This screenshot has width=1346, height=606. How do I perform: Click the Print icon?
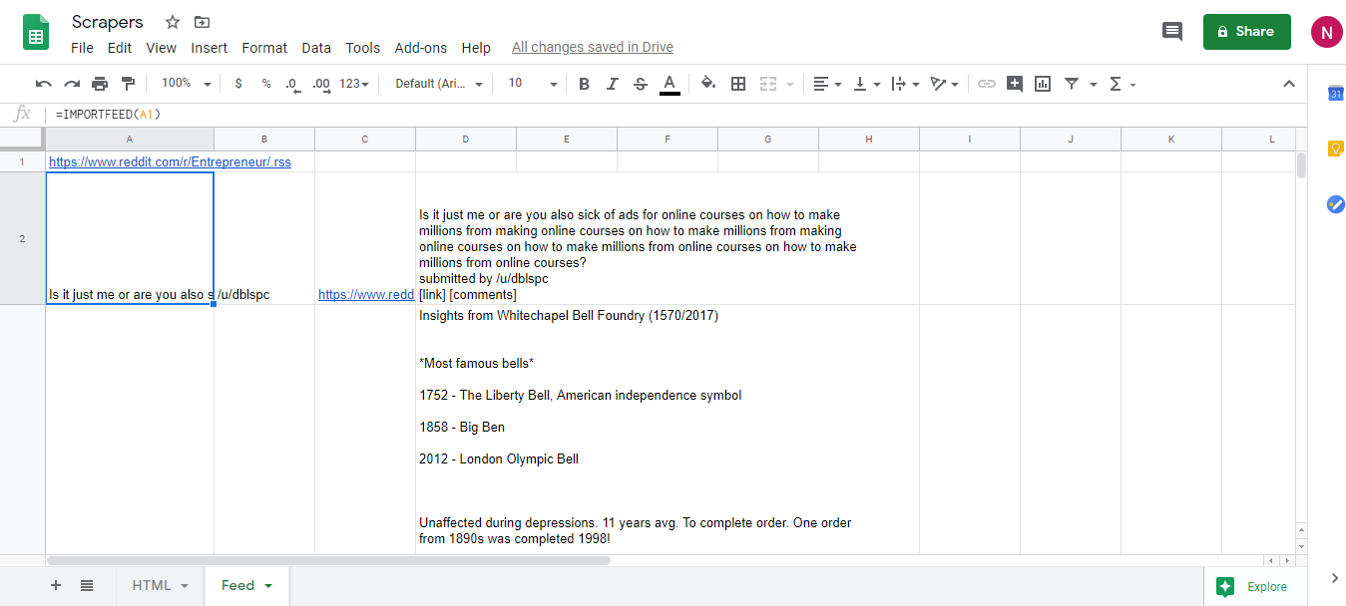point(100,84)
